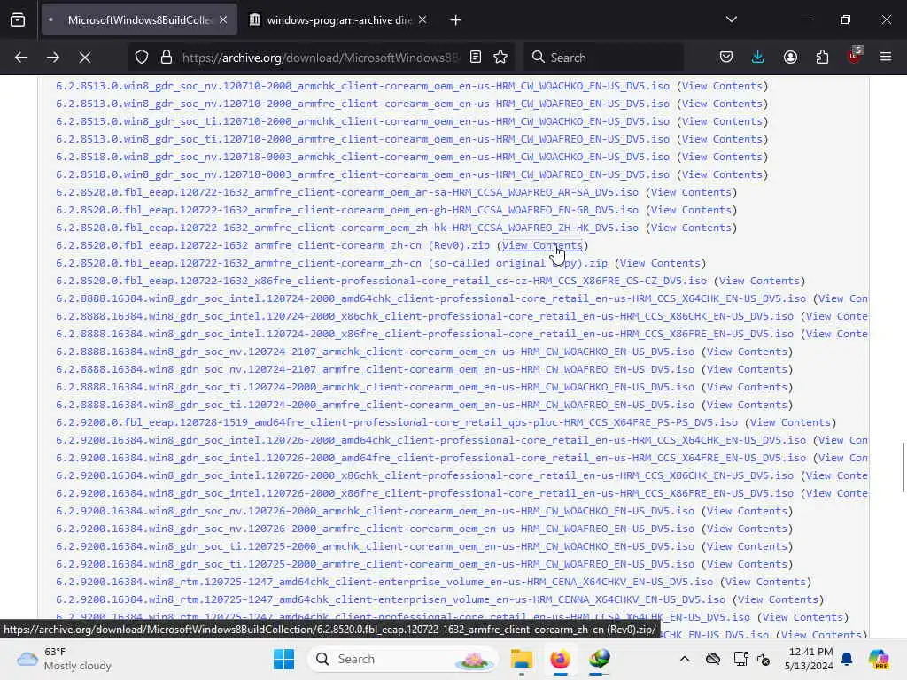The height and width of the screenshot is (680, 907).
Task: Download 6.2.8520.0 zh-cn (so-called original copy).zip
Action: pyautogui.click(x=331, y=263)
